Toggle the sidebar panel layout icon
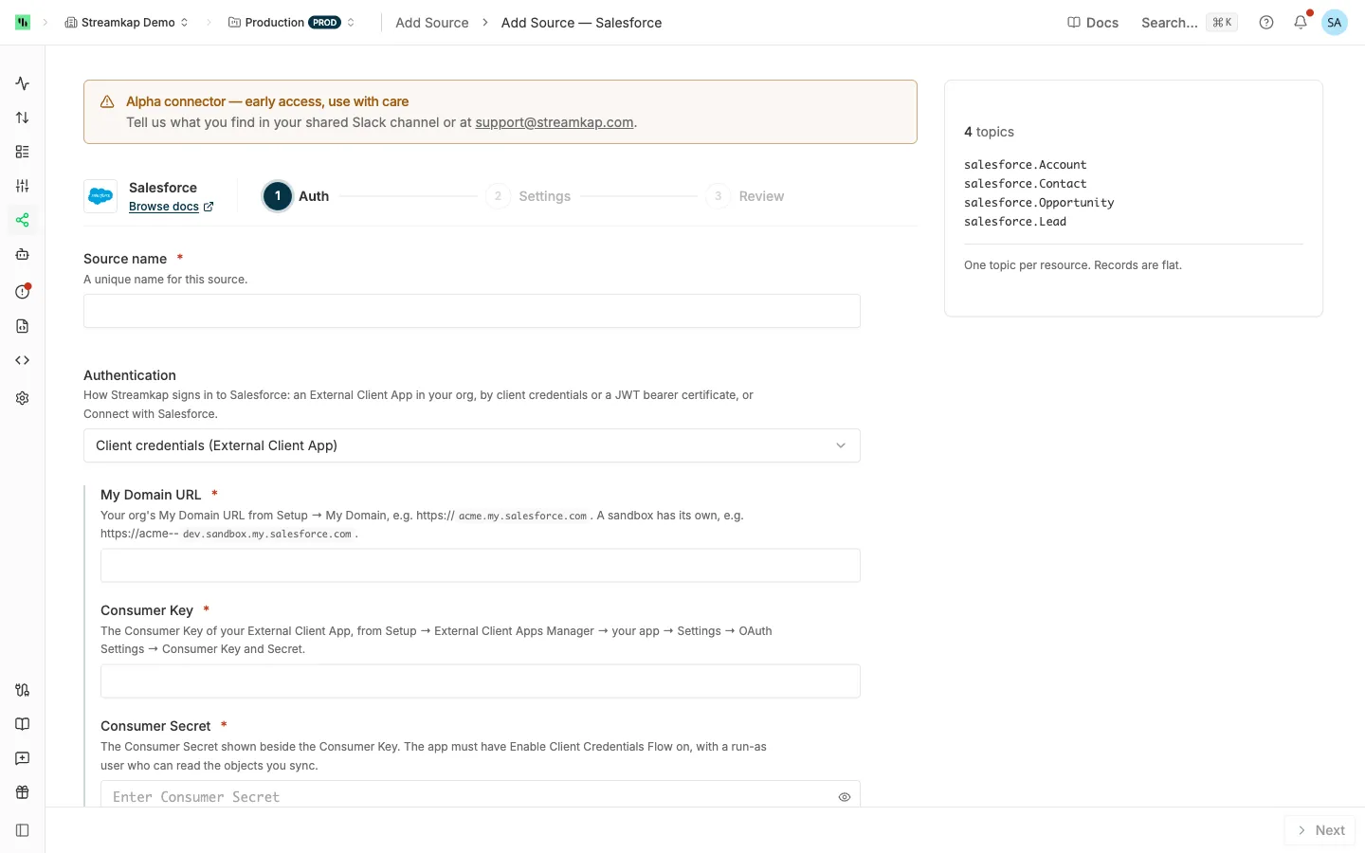The height and width of the screenshot is (853, 1365). pos(23,830)
